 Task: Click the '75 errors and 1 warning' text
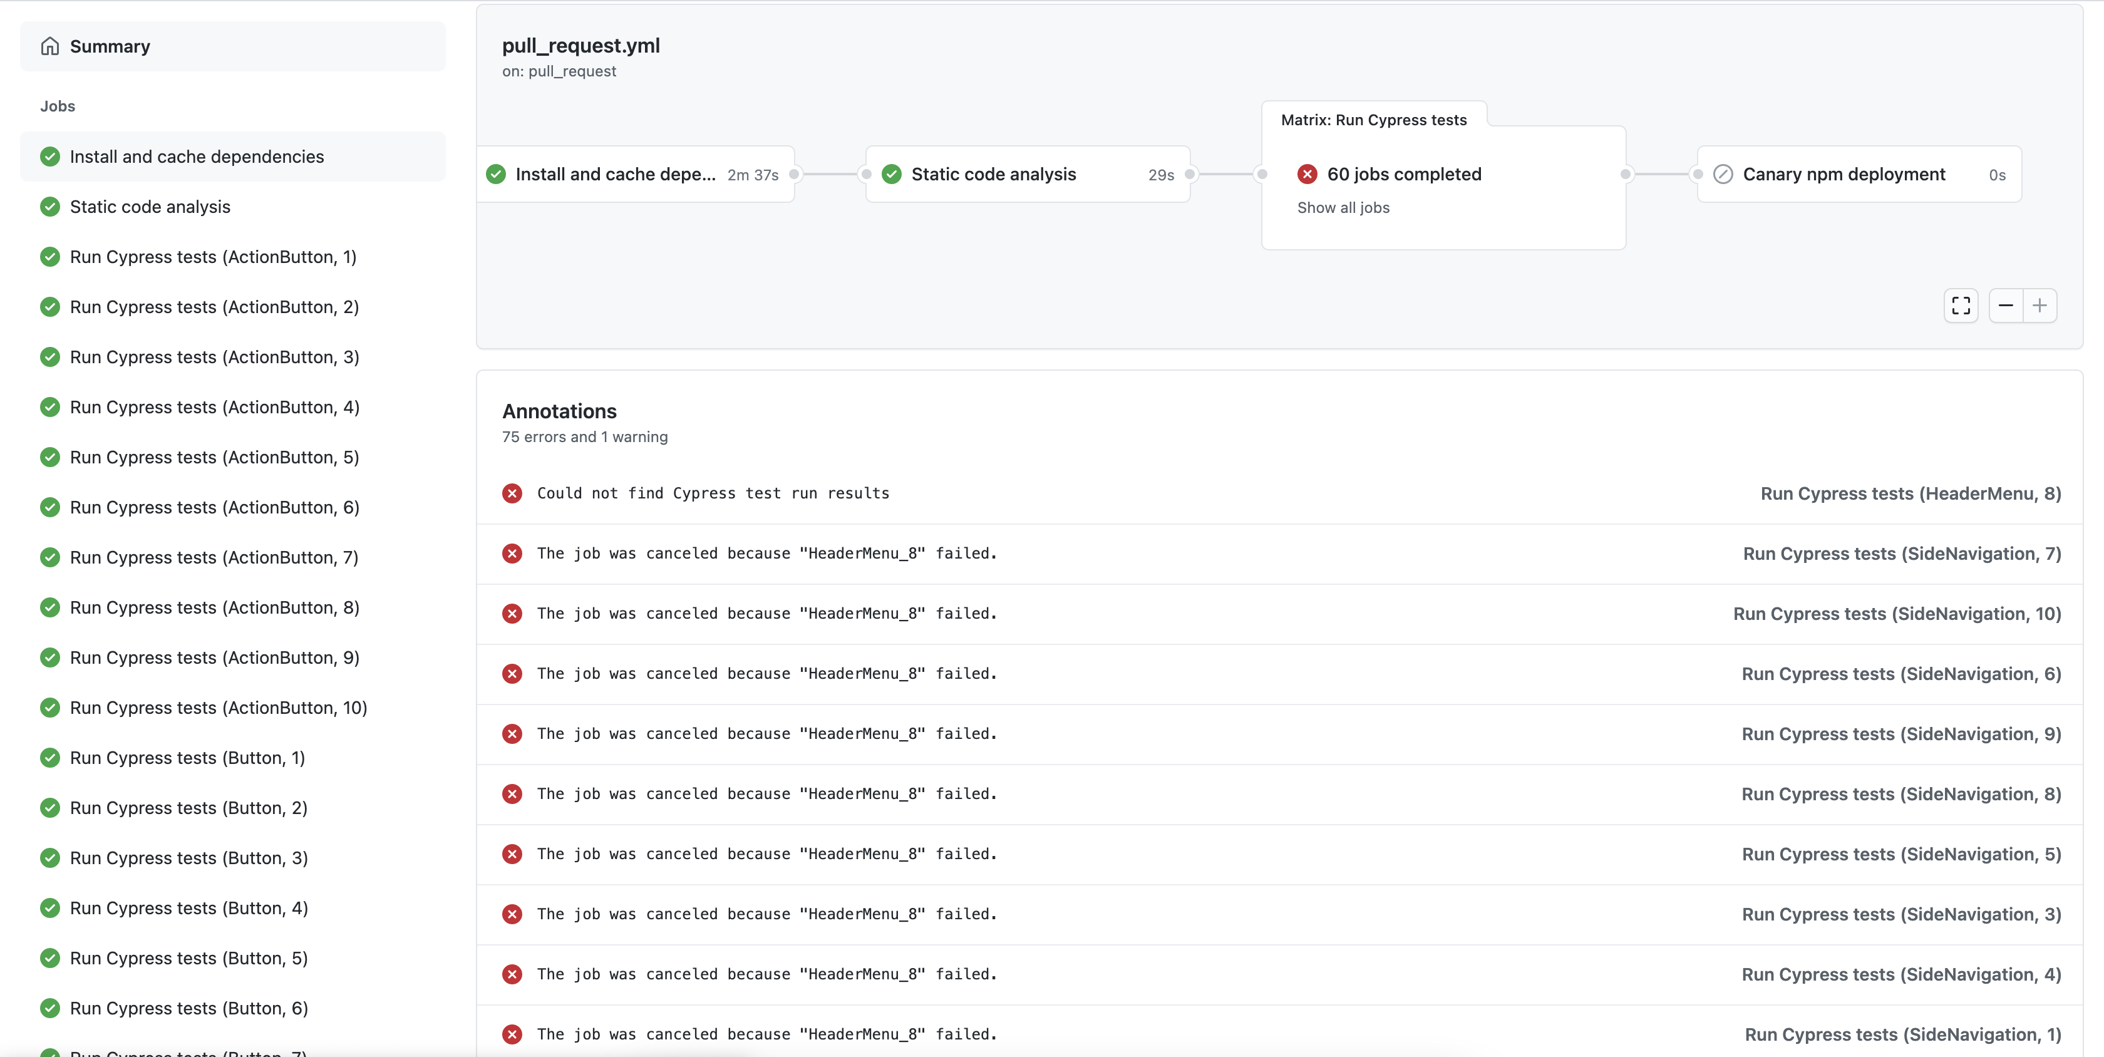[585, 437]
